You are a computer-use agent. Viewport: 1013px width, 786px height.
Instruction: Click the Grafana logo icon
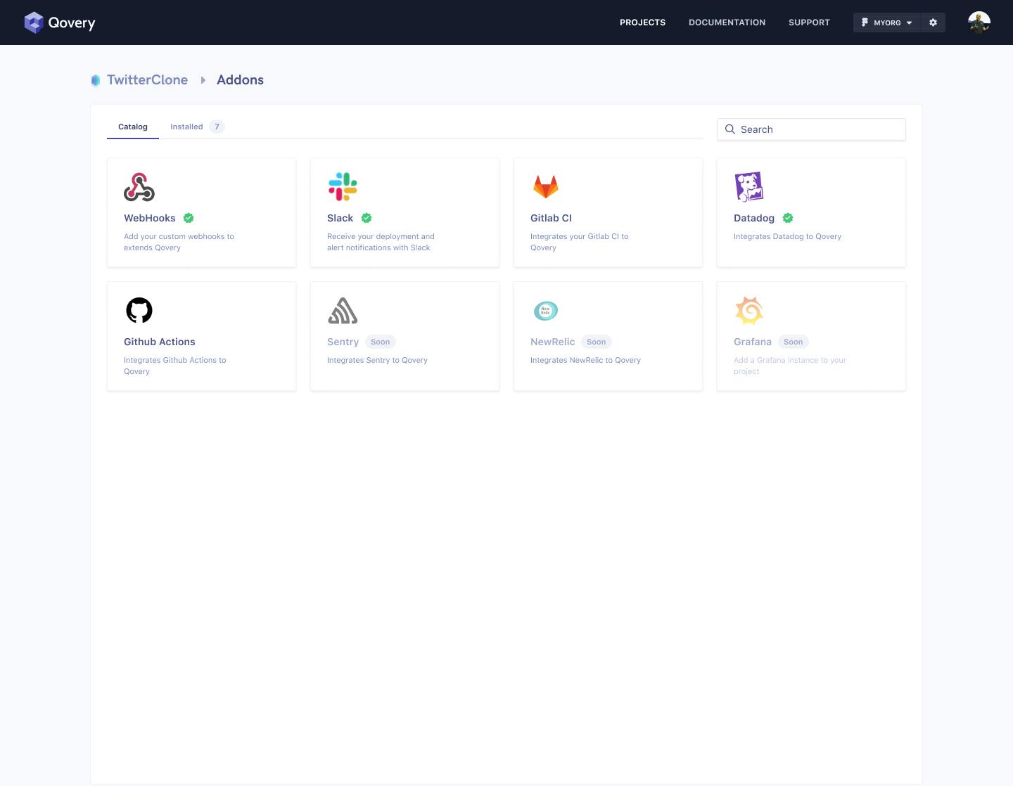click(749, 310)
